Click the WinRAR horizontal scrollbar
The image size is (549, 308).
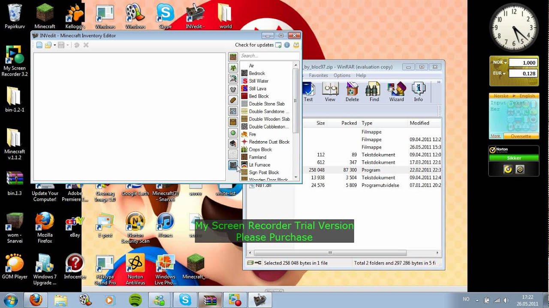pyautogui.click(x=330, y=253)
